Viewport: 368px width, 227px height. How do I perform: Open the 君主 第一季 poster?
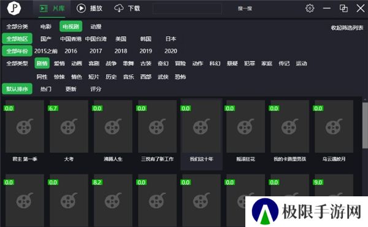point(25,126)
